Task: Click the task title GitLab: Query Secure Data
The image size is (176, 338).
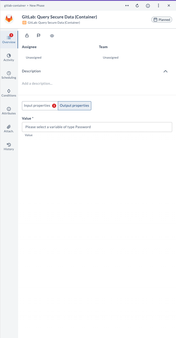Action: coord(59,17)
